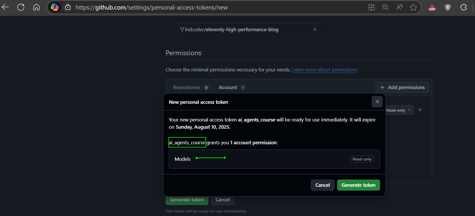Open the browser extensions puzzle menu
This screenshot has width=475, height=216.
pos(463,7)
